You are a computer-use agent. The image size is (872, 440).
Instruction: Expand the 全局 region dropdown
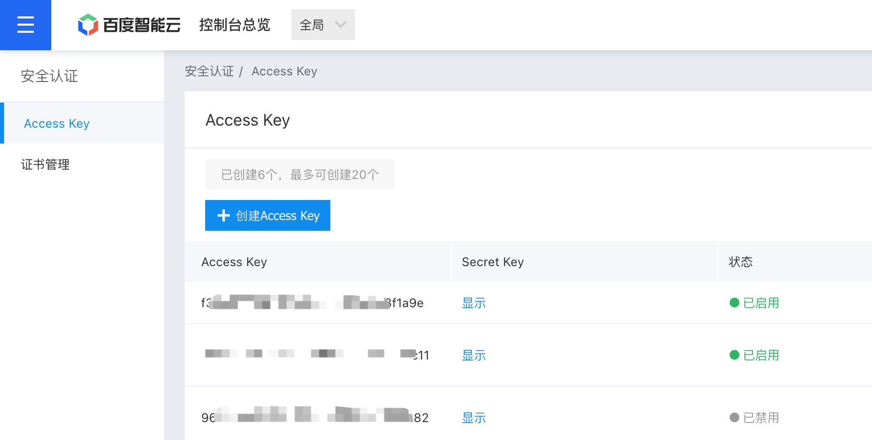point(323,25)
